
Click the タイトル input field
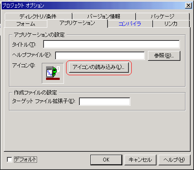click(111, 44)
